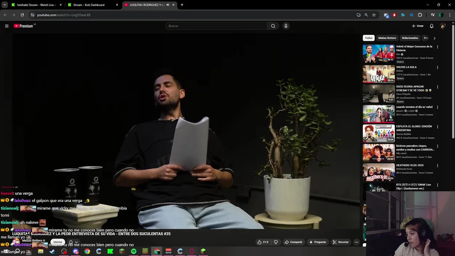Screen dimensions: 455x256
Task: Close the Luquitas Rodriguez YouTube tab
Action: tap(173, 5)
